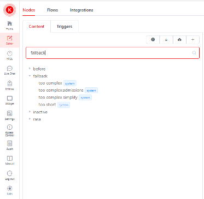Click the system tag beside 'too complex:admissions'

91,91
